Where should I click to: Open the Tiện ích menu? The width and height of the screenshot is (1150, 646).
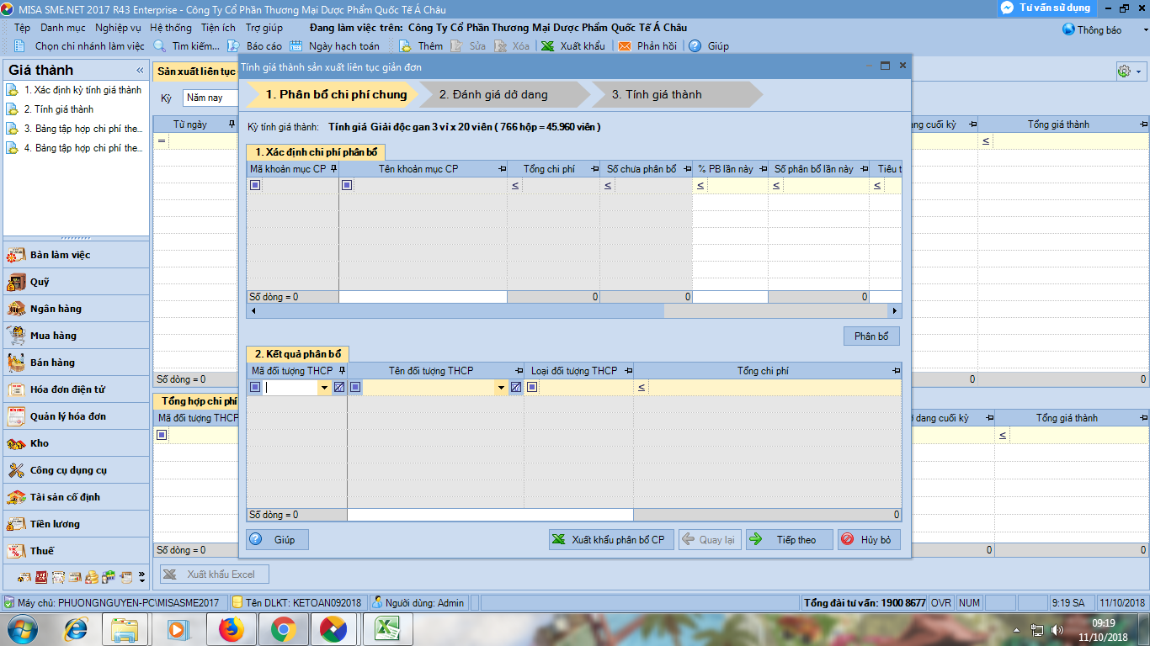[x=218, y=28]
